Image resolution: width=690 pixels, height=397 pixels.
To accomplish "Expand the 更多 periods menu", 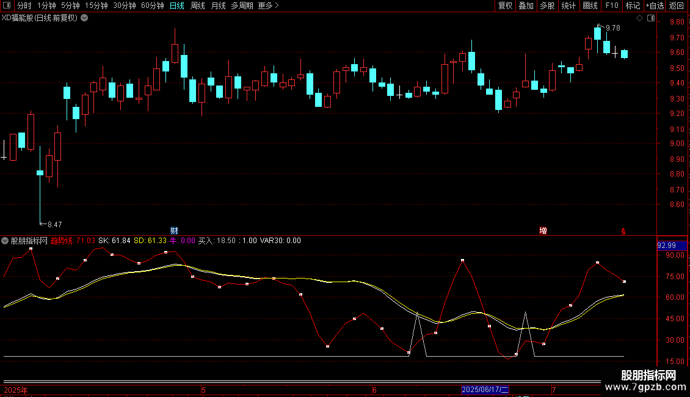I will pos(268,5).
